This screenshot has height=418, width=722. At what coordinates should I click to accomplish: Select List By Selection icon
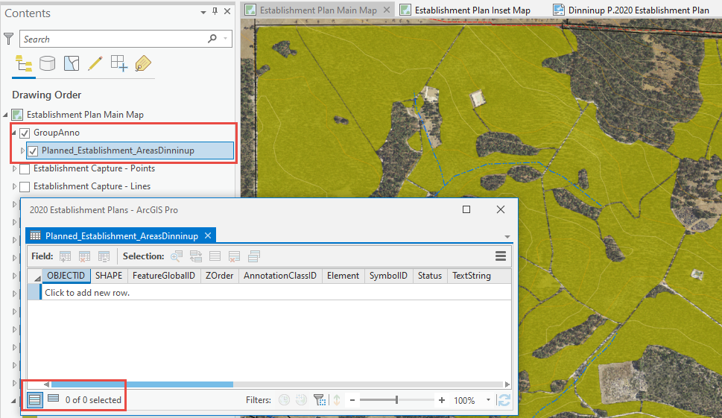point(72,63)
